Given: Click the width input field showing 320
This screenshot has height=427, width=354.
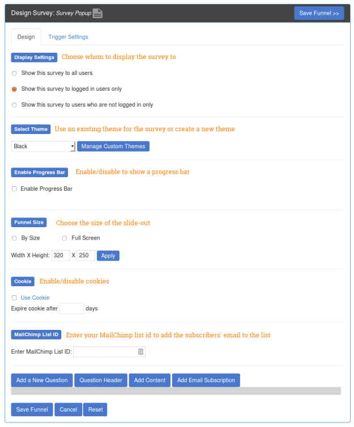Looking at the screenshot, I should click(x=61, y=256).
